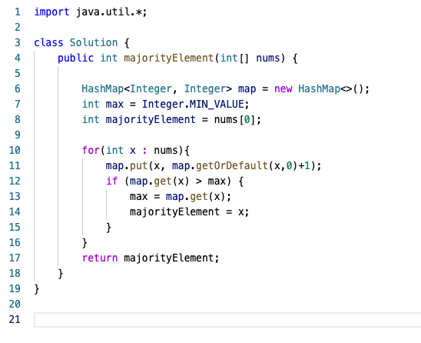This screenshot has height=343, width=421.
Task: Click line number 10 in the gutter
Action: coord(15,150)
